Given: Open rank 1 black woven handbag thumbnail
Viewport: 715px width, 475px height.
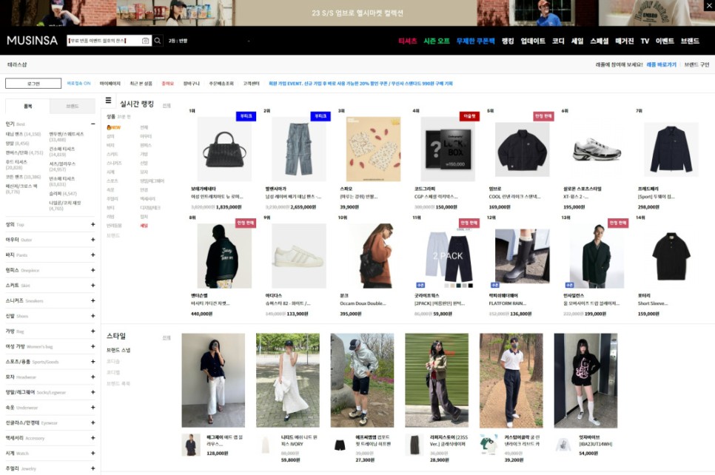Looking at the screenshot, I should pos(224,149).
